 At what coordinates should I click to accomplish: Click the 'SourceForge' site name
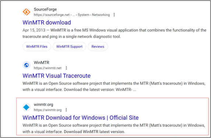click(45, 10)
